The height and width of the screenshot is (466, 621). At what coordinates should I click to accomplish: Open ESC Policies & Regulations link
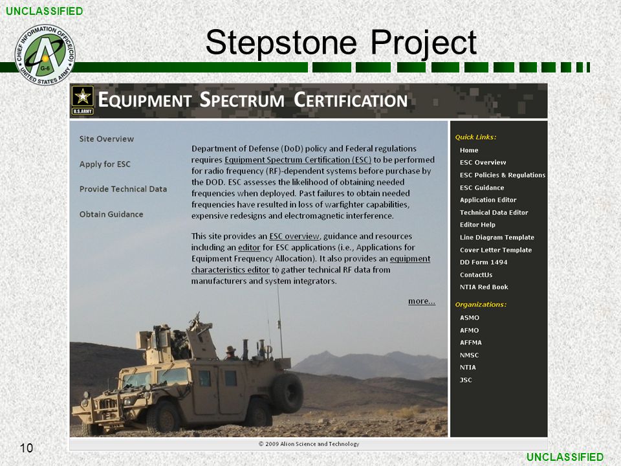503,175
